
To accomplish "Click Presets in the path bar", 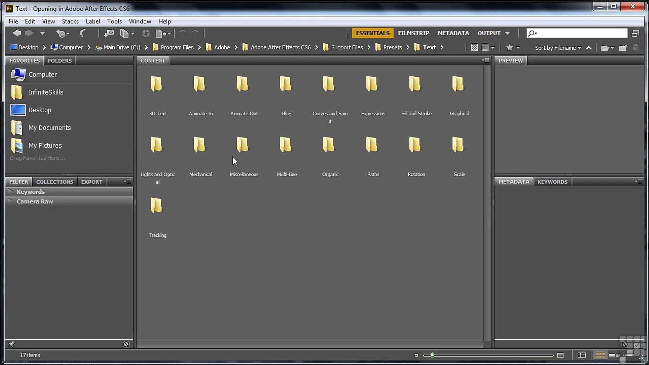I will point(392,47).
